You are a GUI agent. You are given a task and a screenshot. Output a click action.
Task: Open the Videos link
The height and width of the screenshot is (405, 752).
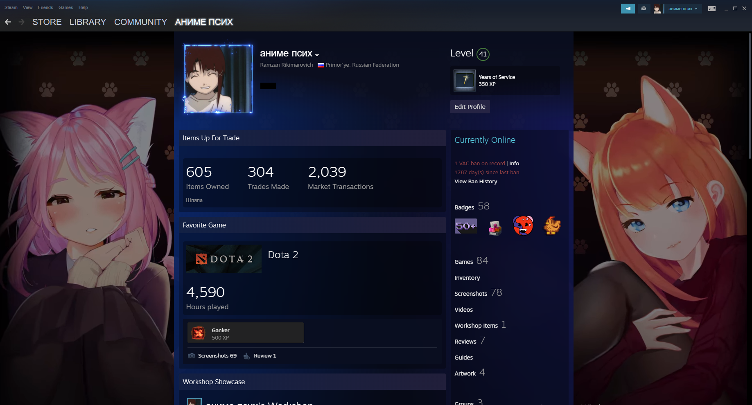pyautogui.click(x=463, y=310)
